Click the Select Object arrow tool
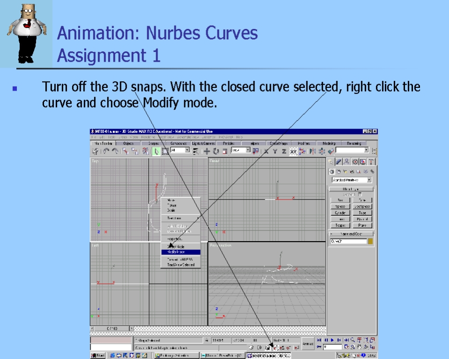 coord(156,151)
